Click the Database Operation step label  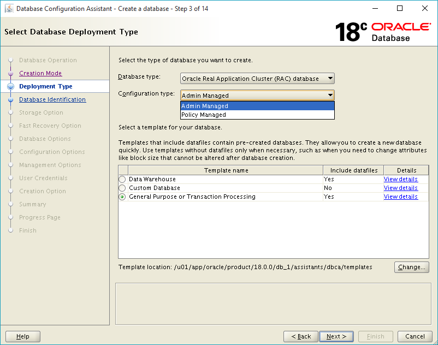tap(48, 60)
